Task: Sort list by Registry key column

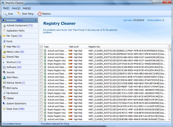Action: 95,46
